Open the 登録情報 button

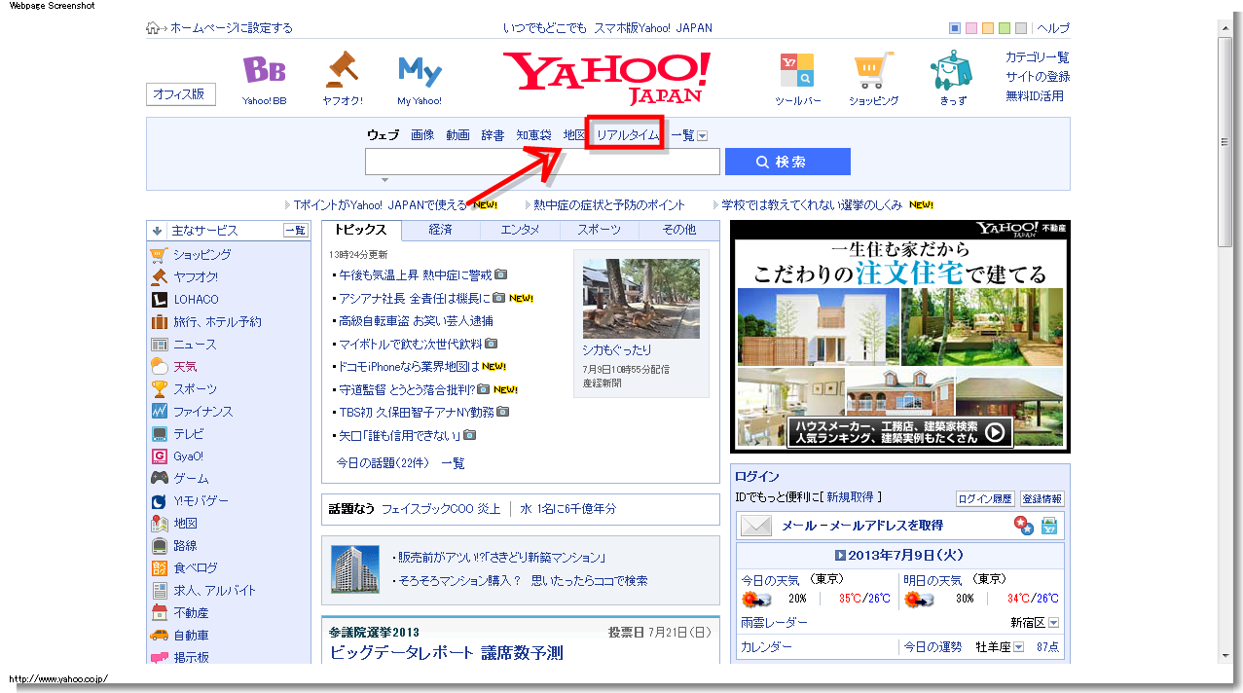(x=1042, y=499)
